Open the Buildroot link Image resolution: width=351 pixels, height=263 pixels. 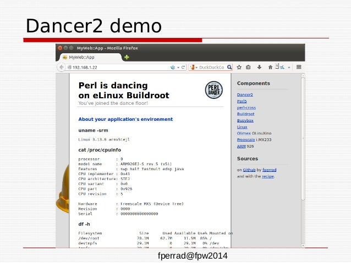(x=245, y=114)
